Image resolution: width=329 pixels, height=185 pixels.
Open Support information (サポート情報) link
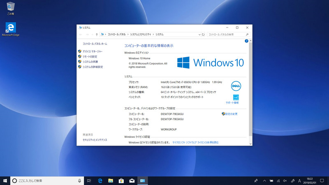(x=232, y=103)
